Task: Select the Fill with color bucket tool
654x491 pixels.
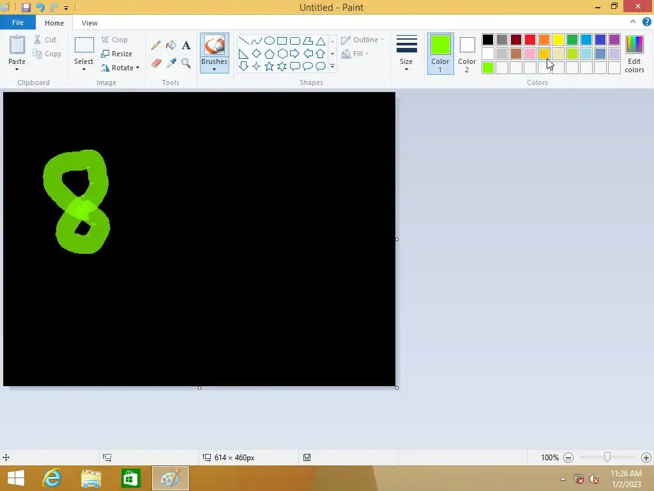Action: coord(171,45)
